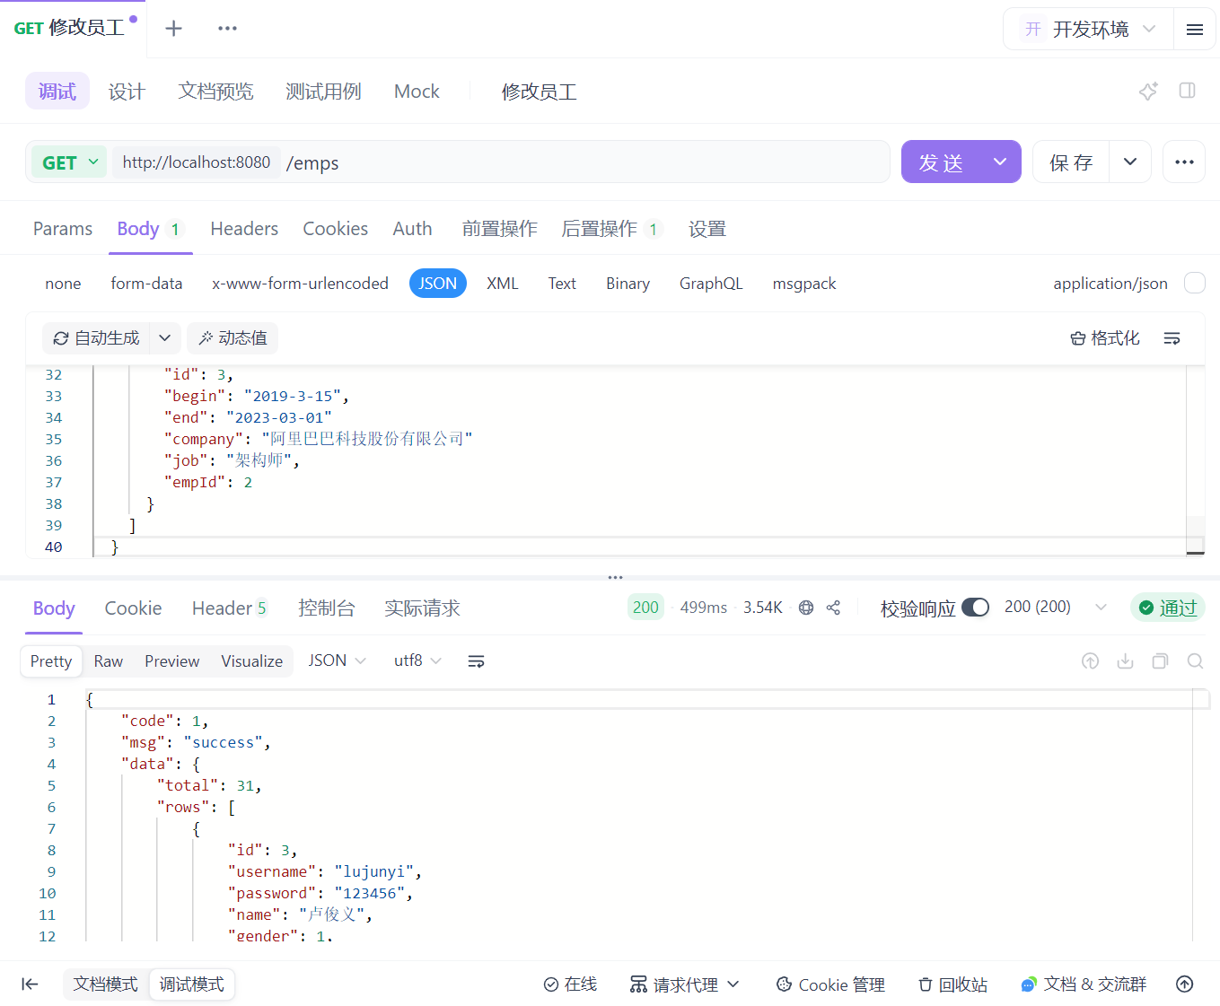Open the hamburger menu beside 开发环境

click(x=1194, y=30)
